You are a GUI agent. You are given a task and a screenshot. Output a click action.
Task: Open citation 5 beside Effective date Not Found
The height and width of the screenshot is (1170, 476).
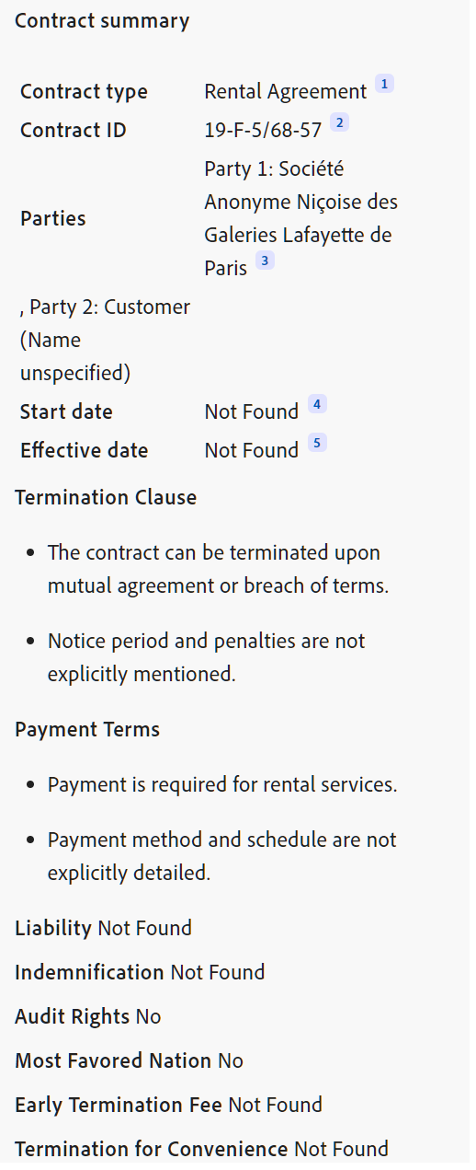pyautogui.click(x=317, y=444)
